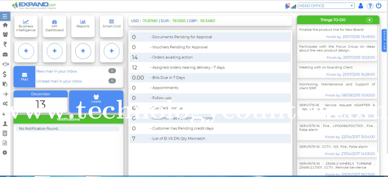
Task: Click the signal strength bars icon
Action: click(x=293, y=6)
